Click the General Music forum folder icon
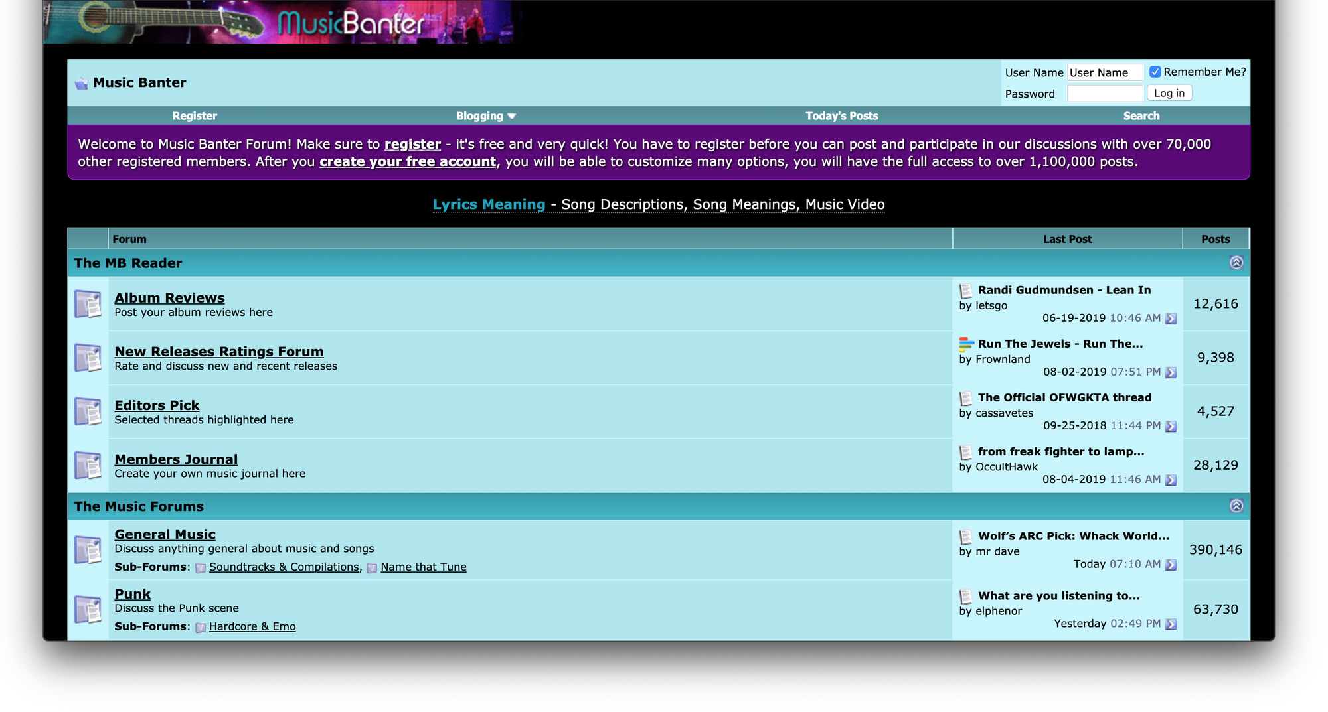The height and width of the screenshot is (712, 1328). tap(88, 549)
